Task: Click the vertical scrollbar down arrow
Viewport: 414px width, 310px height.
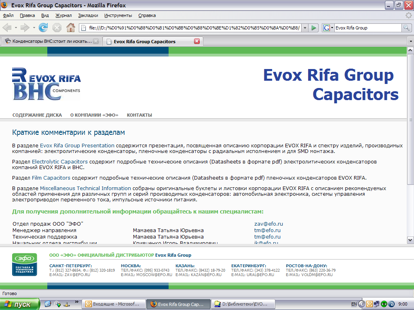Action: [x=410, y=240]
